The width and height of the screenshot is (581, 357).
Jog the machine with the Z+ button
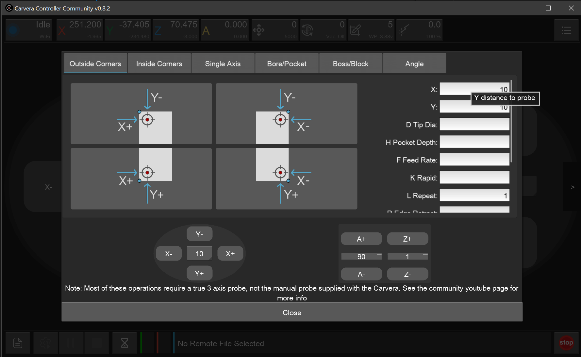(407, 239)
